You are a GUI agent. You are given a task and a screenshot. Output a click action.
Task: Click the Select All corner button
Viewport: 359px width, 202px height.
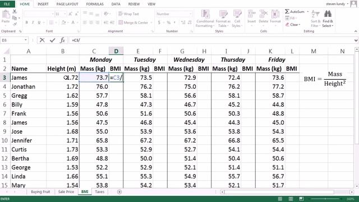click(6, 51)
